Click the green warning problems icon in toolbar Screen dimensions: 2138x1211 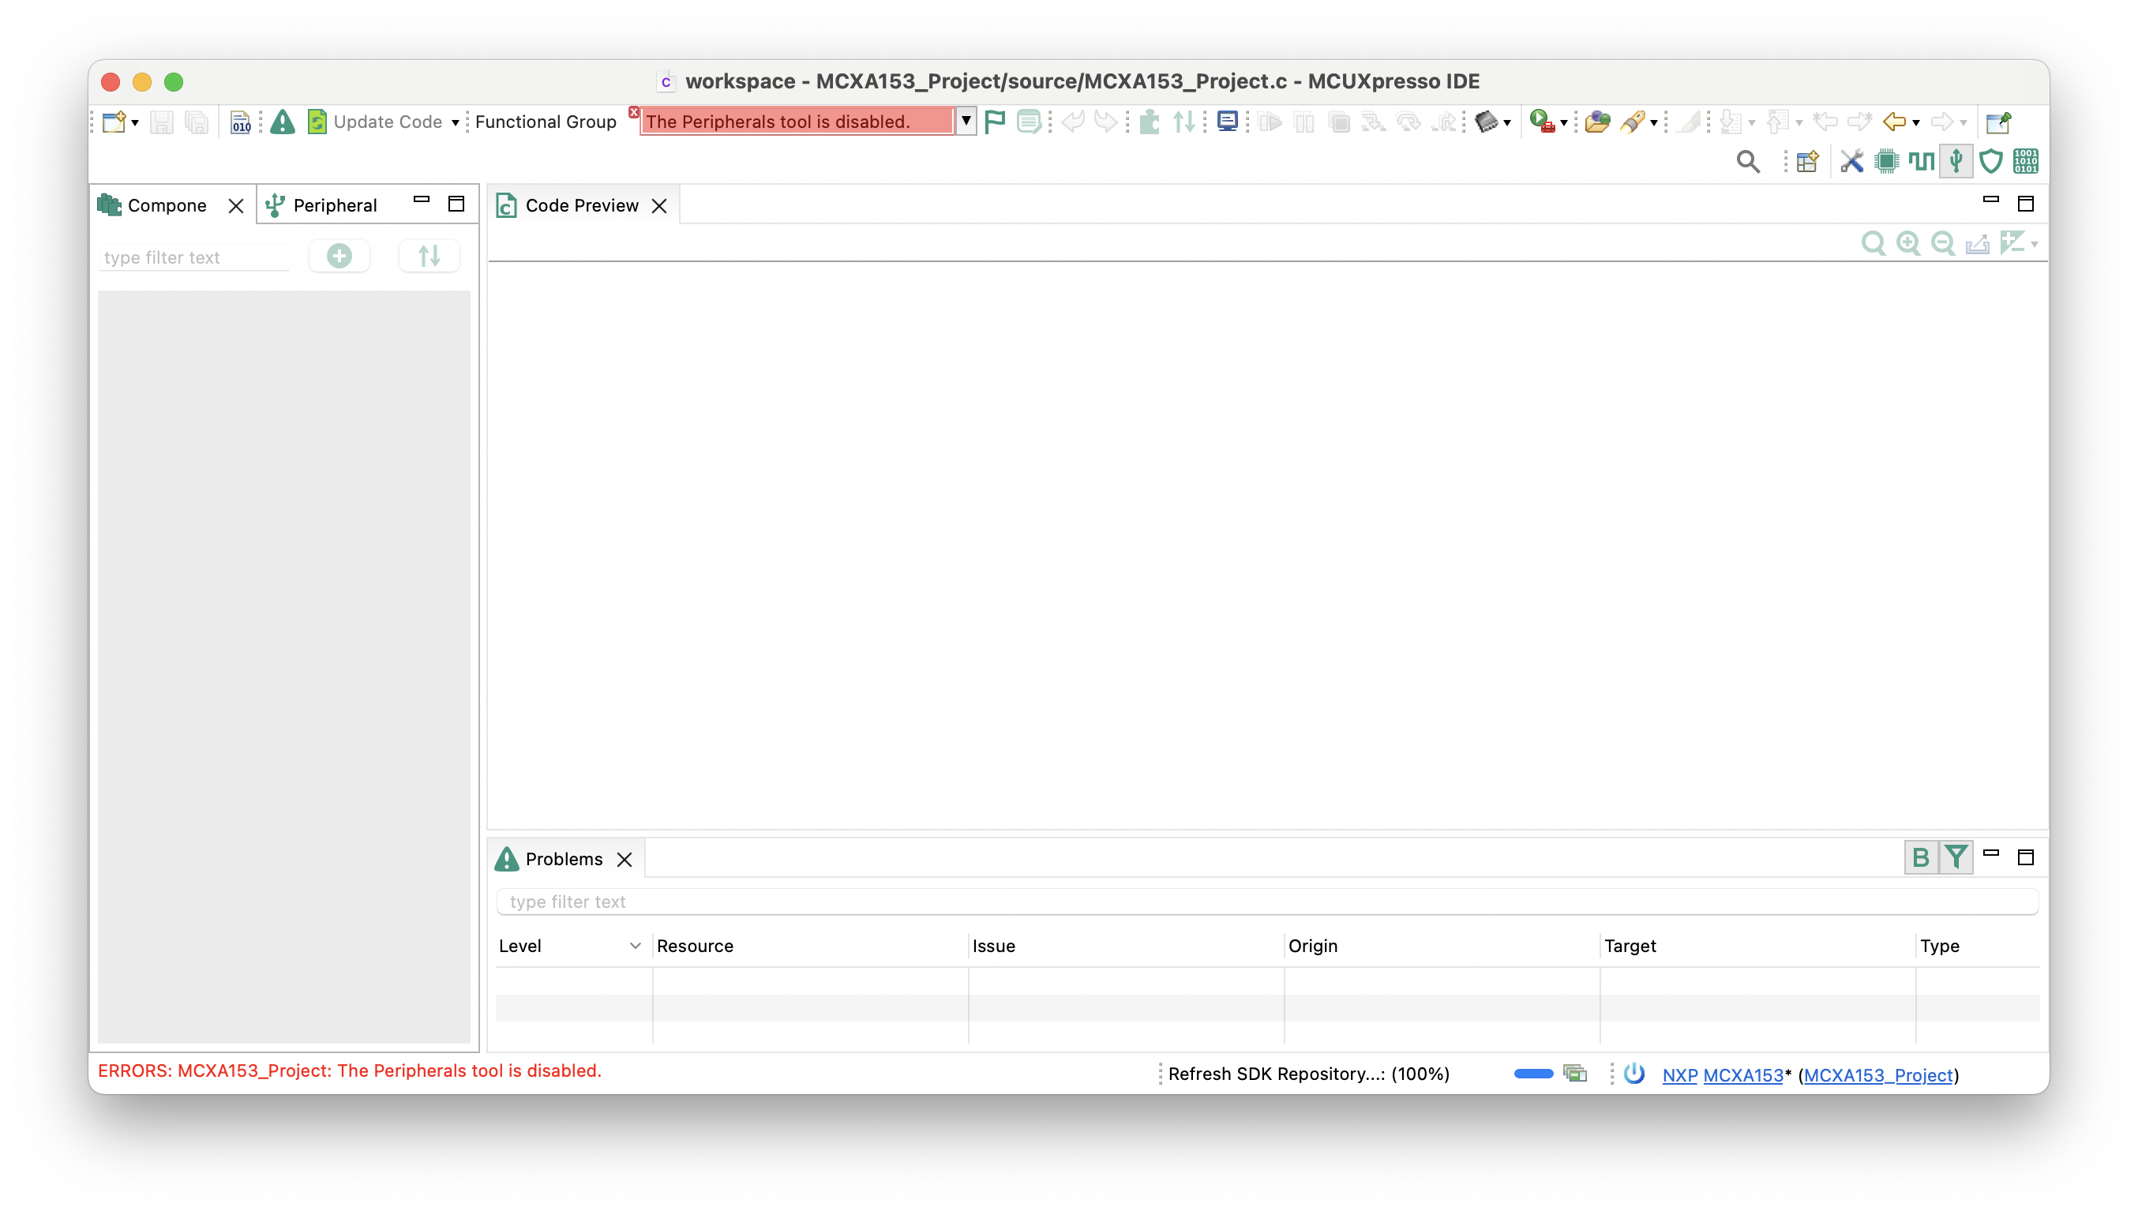click(x=283, y=122)
